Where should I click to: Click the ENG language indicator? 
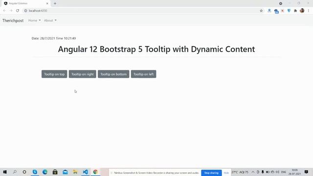click(x=284, y=172)
